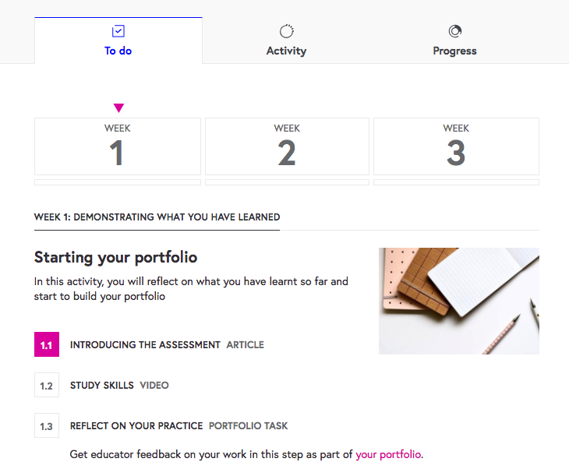The width and height of the screenshot is (569, 476).
Task: Click the pink 1.1 step badge
Action: [x=47, y=344]
